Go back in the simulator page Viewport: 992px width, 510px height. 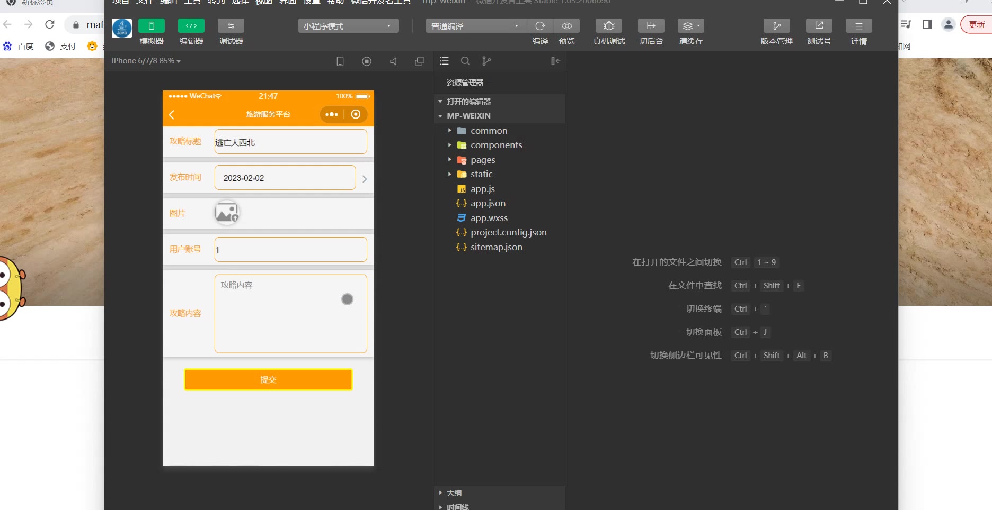pyautogui.click(x=172, y=115)
